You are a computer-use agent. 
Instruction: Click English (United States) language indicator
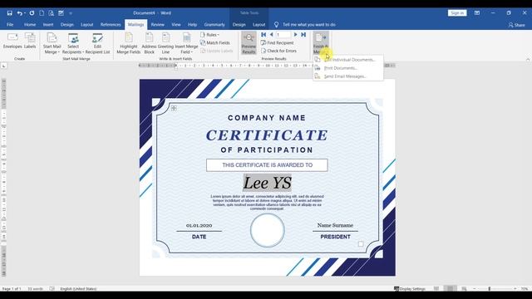[x=78, y=289]
